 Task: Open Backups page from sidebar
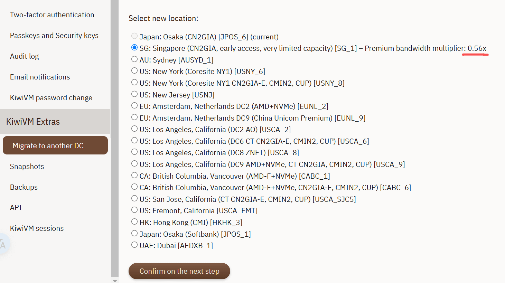[24, 187]
